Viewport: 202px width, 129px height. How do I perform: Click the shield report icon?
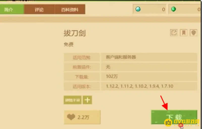tap(193, 33)
